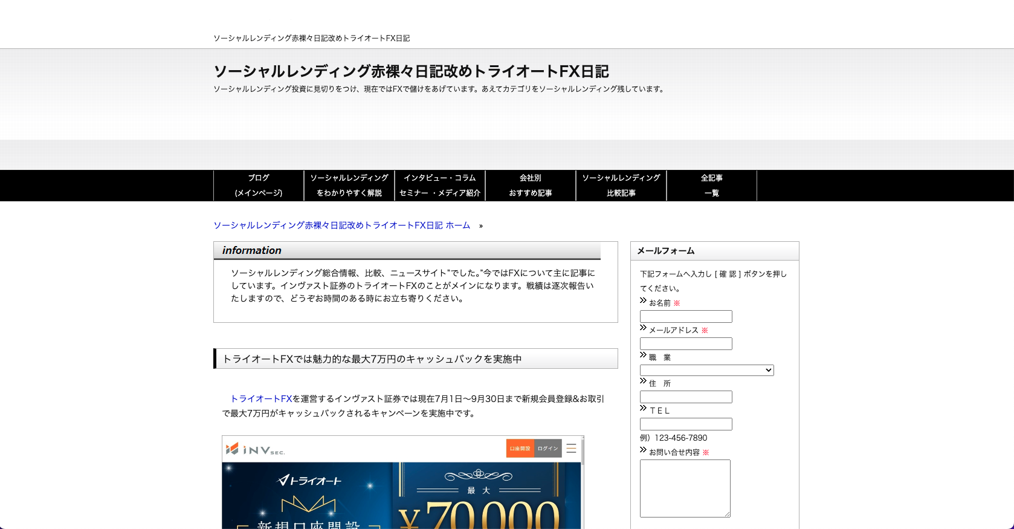Click the メールアドレス input field
1014x529 pixels.
(x=686, y=343)
